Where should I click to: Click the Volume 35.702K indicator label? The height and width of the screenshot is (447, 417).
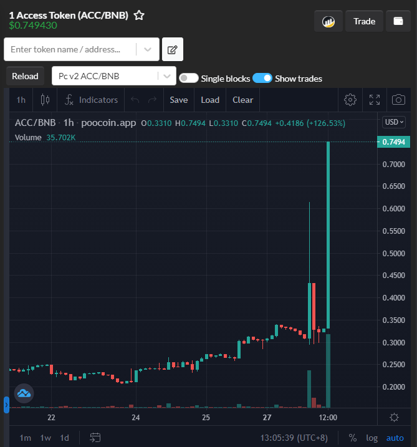[x=45, y=137]
